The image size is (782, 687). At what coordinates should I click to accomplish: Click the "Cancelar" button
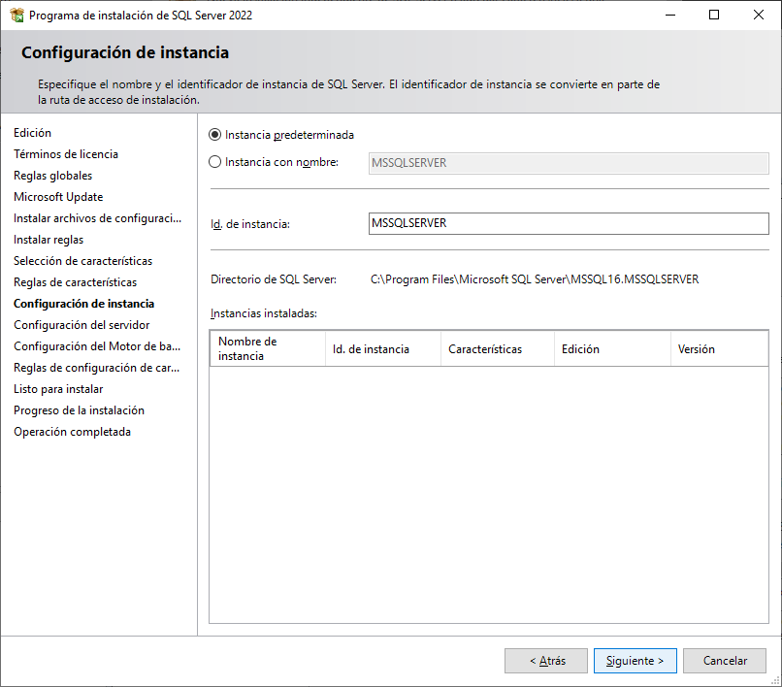tap(724, 660)
